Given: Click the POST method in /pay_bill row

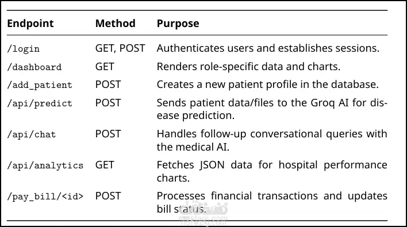Looking at the screenshot, I should (108, 196).
